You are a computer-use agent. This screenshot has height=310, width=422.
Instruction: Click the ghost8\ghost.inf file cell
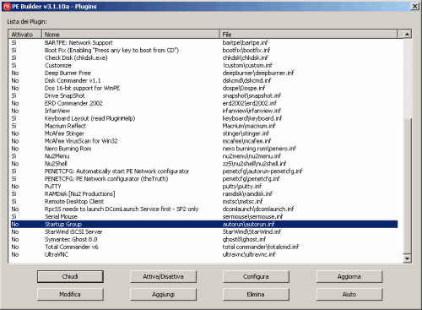coord(244,239)
